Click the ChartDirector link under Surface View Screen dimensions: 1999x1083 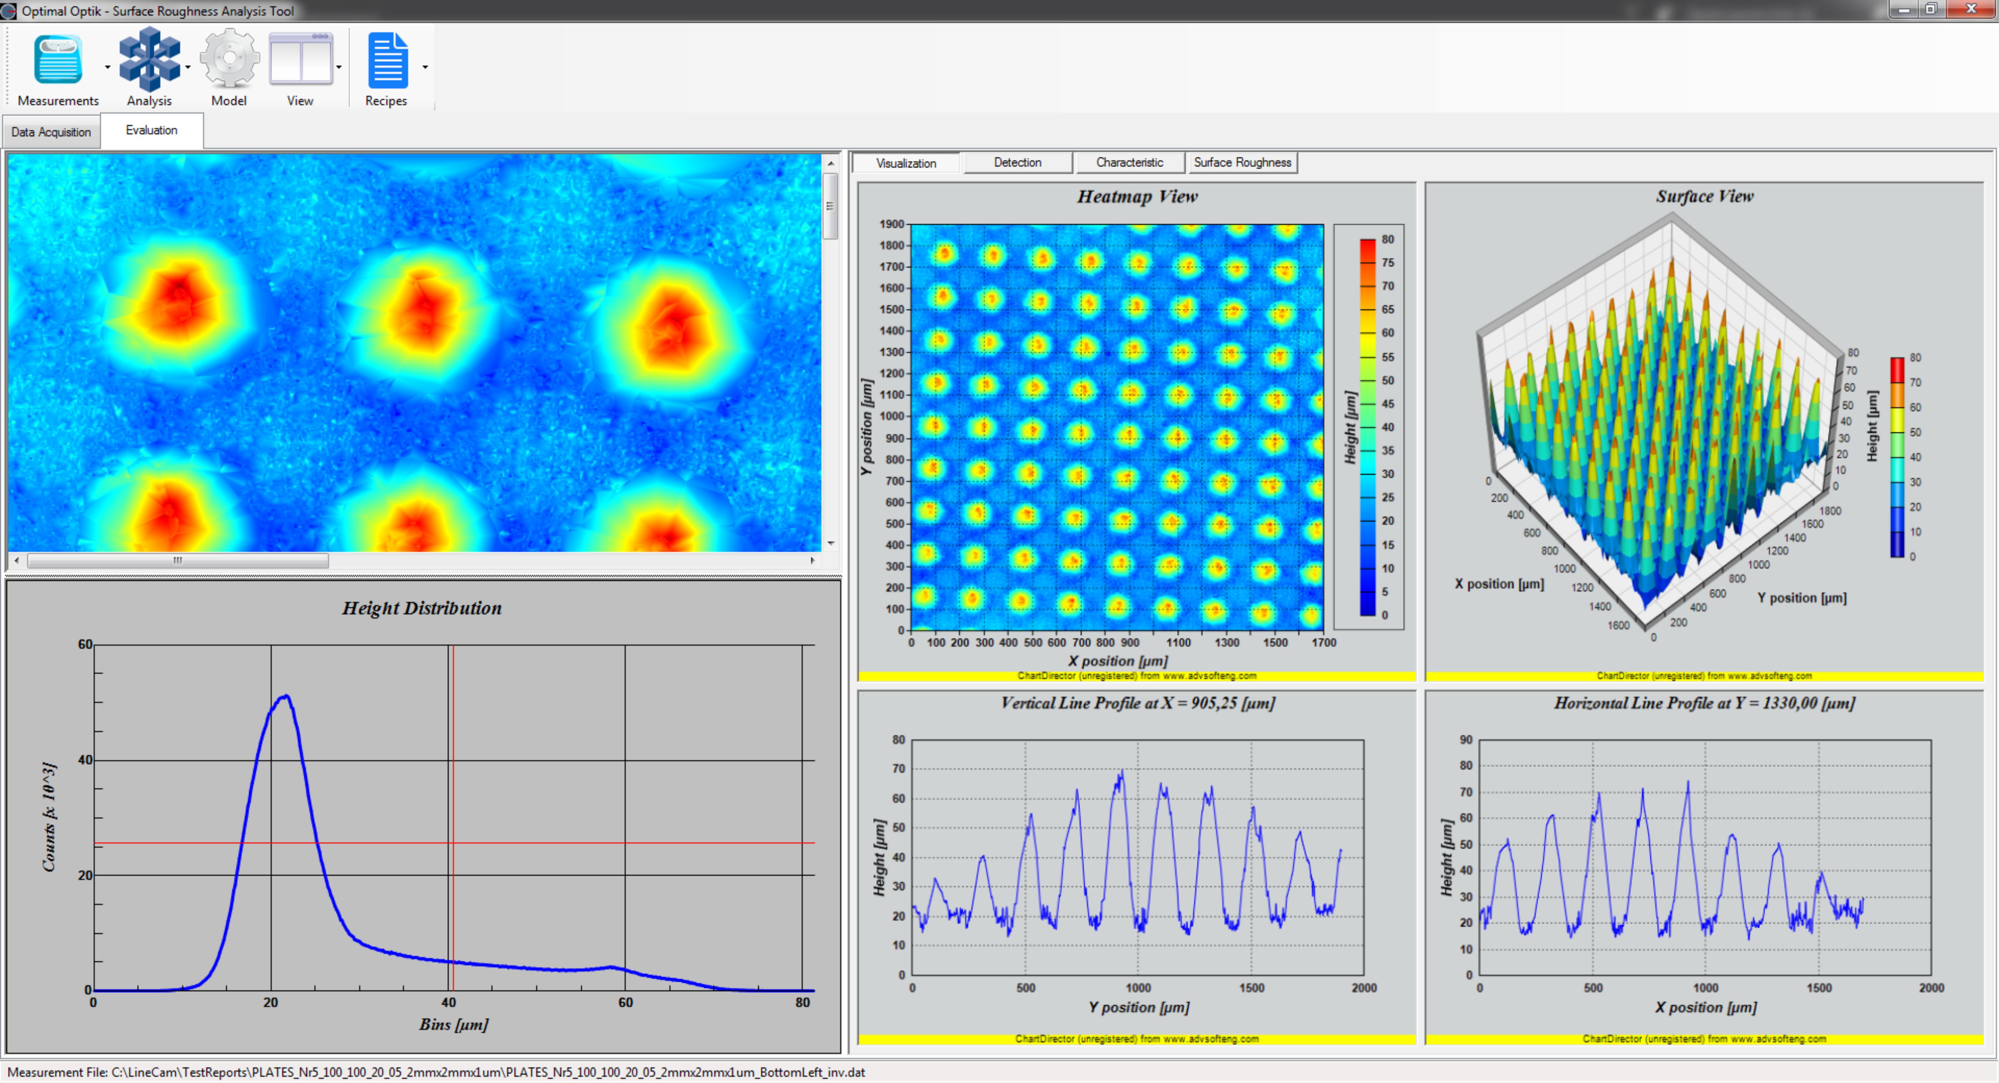pos(1704,675)
